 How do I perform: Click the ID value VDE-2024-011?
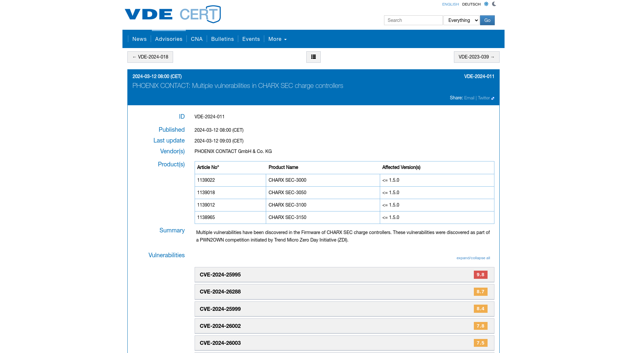pyautogui.click(x=209, y=117)
